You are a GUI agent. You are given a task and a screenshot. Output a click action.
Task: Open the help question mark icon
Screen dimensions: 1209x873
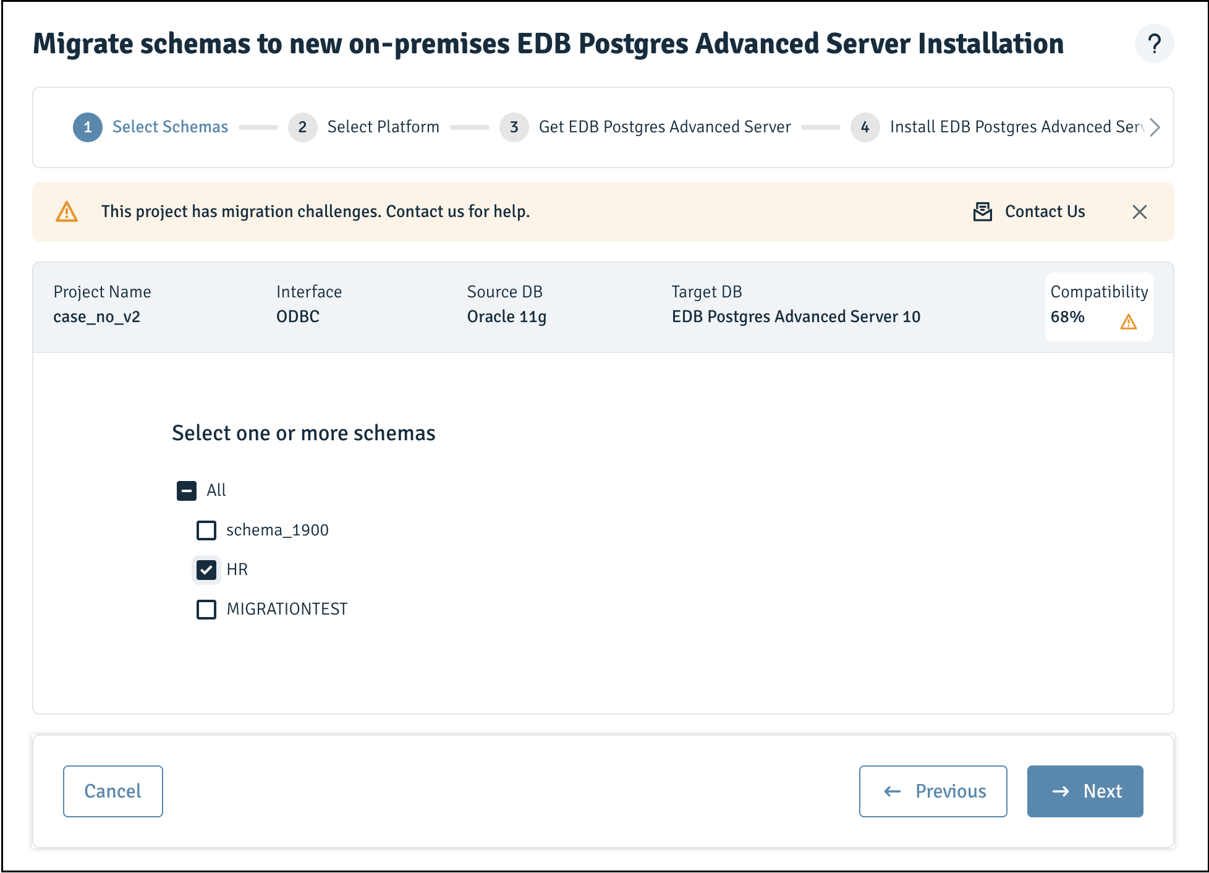coord(1154,43)
